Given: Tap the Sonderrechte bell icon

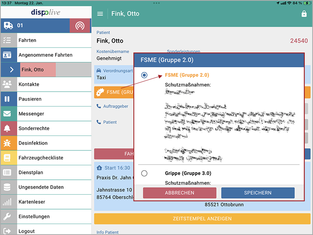Looking at the screenshot, I should (x=7, y=128).
